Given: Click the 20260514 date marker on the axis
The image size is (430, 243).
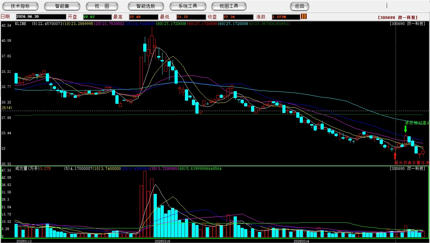Looking at the screenshot, I should (301, 241).
